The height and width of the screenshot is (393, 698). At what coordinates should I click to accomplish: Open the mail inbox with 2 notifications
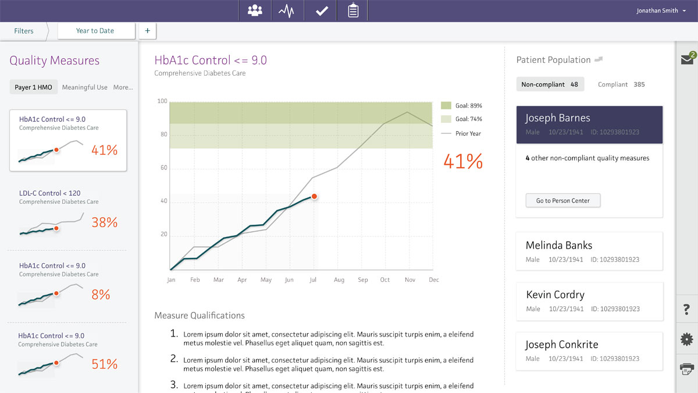coord(687,59)
